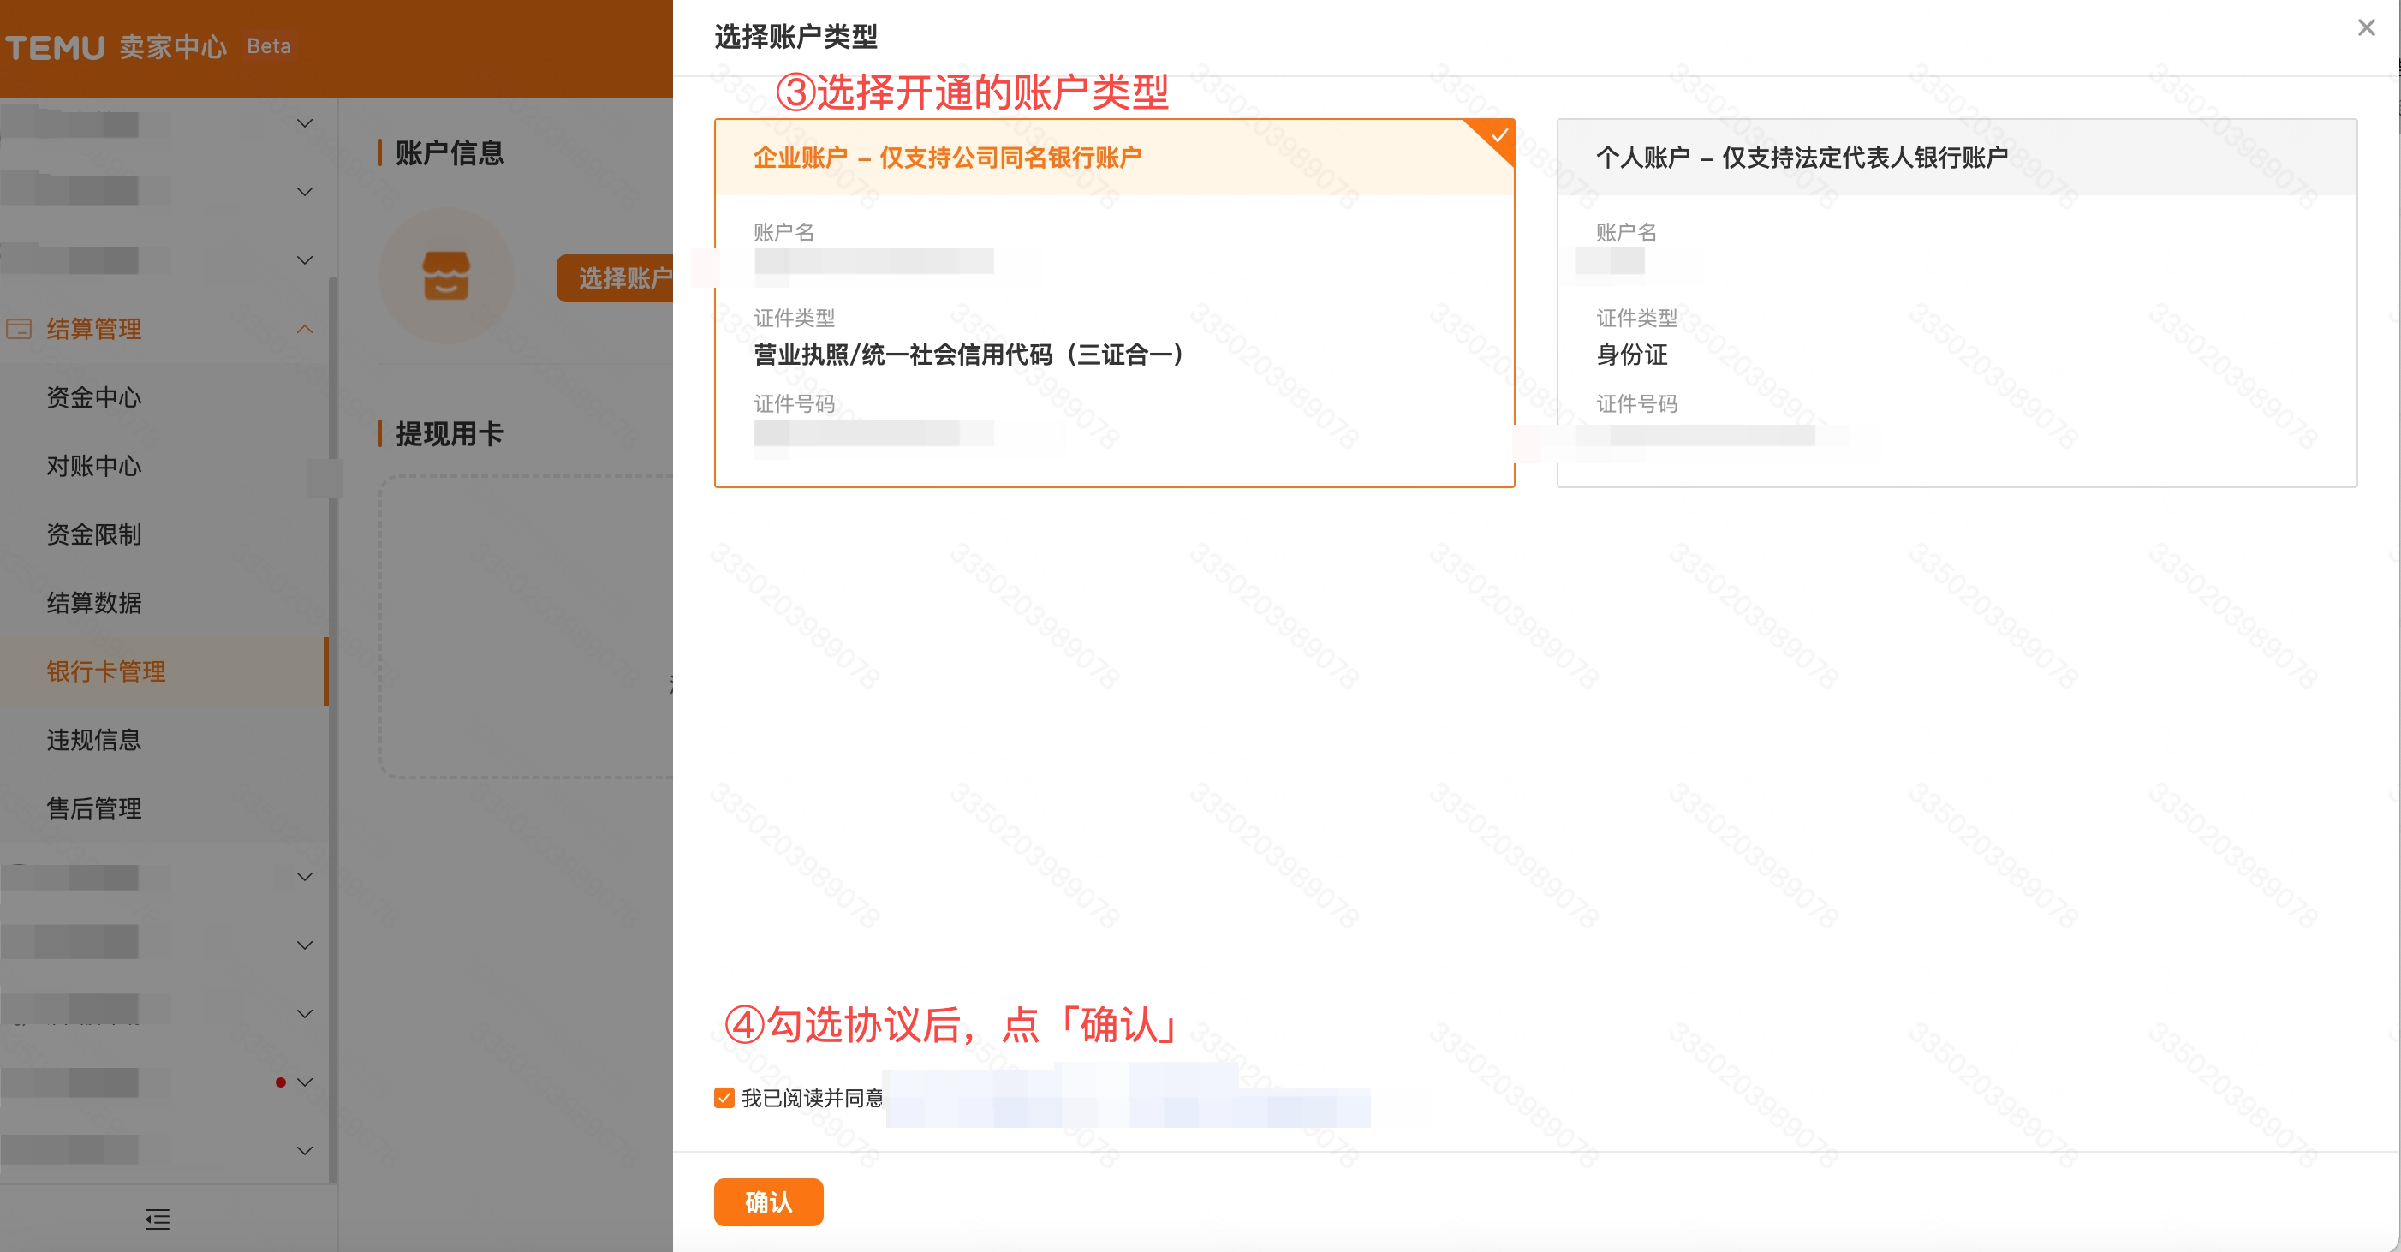Click the store avatar icon under 账户信息
Screen dimensions: 2401x1252
(445, 277)
